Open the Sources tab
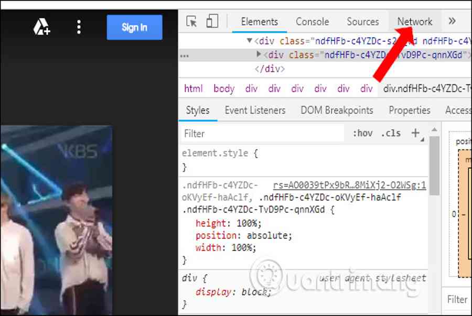 [x=362, y=21]
